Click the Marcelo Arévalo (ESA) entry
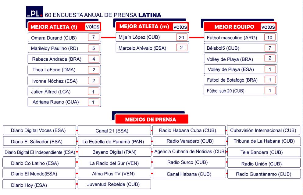This screenshot has width=303, height=195. click(143, 48)
